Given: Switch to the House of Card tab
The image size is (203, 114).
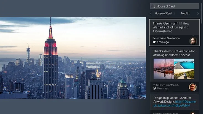Looking at the screenshot, I should pos(163,14).
